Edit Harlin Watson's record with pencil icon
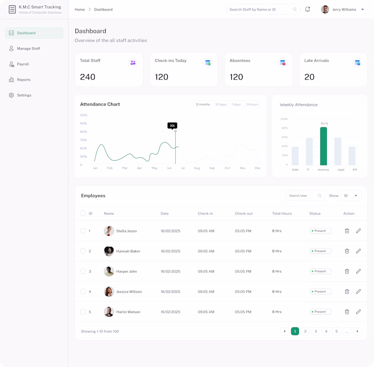374x367 pixels. pos(359,312)
